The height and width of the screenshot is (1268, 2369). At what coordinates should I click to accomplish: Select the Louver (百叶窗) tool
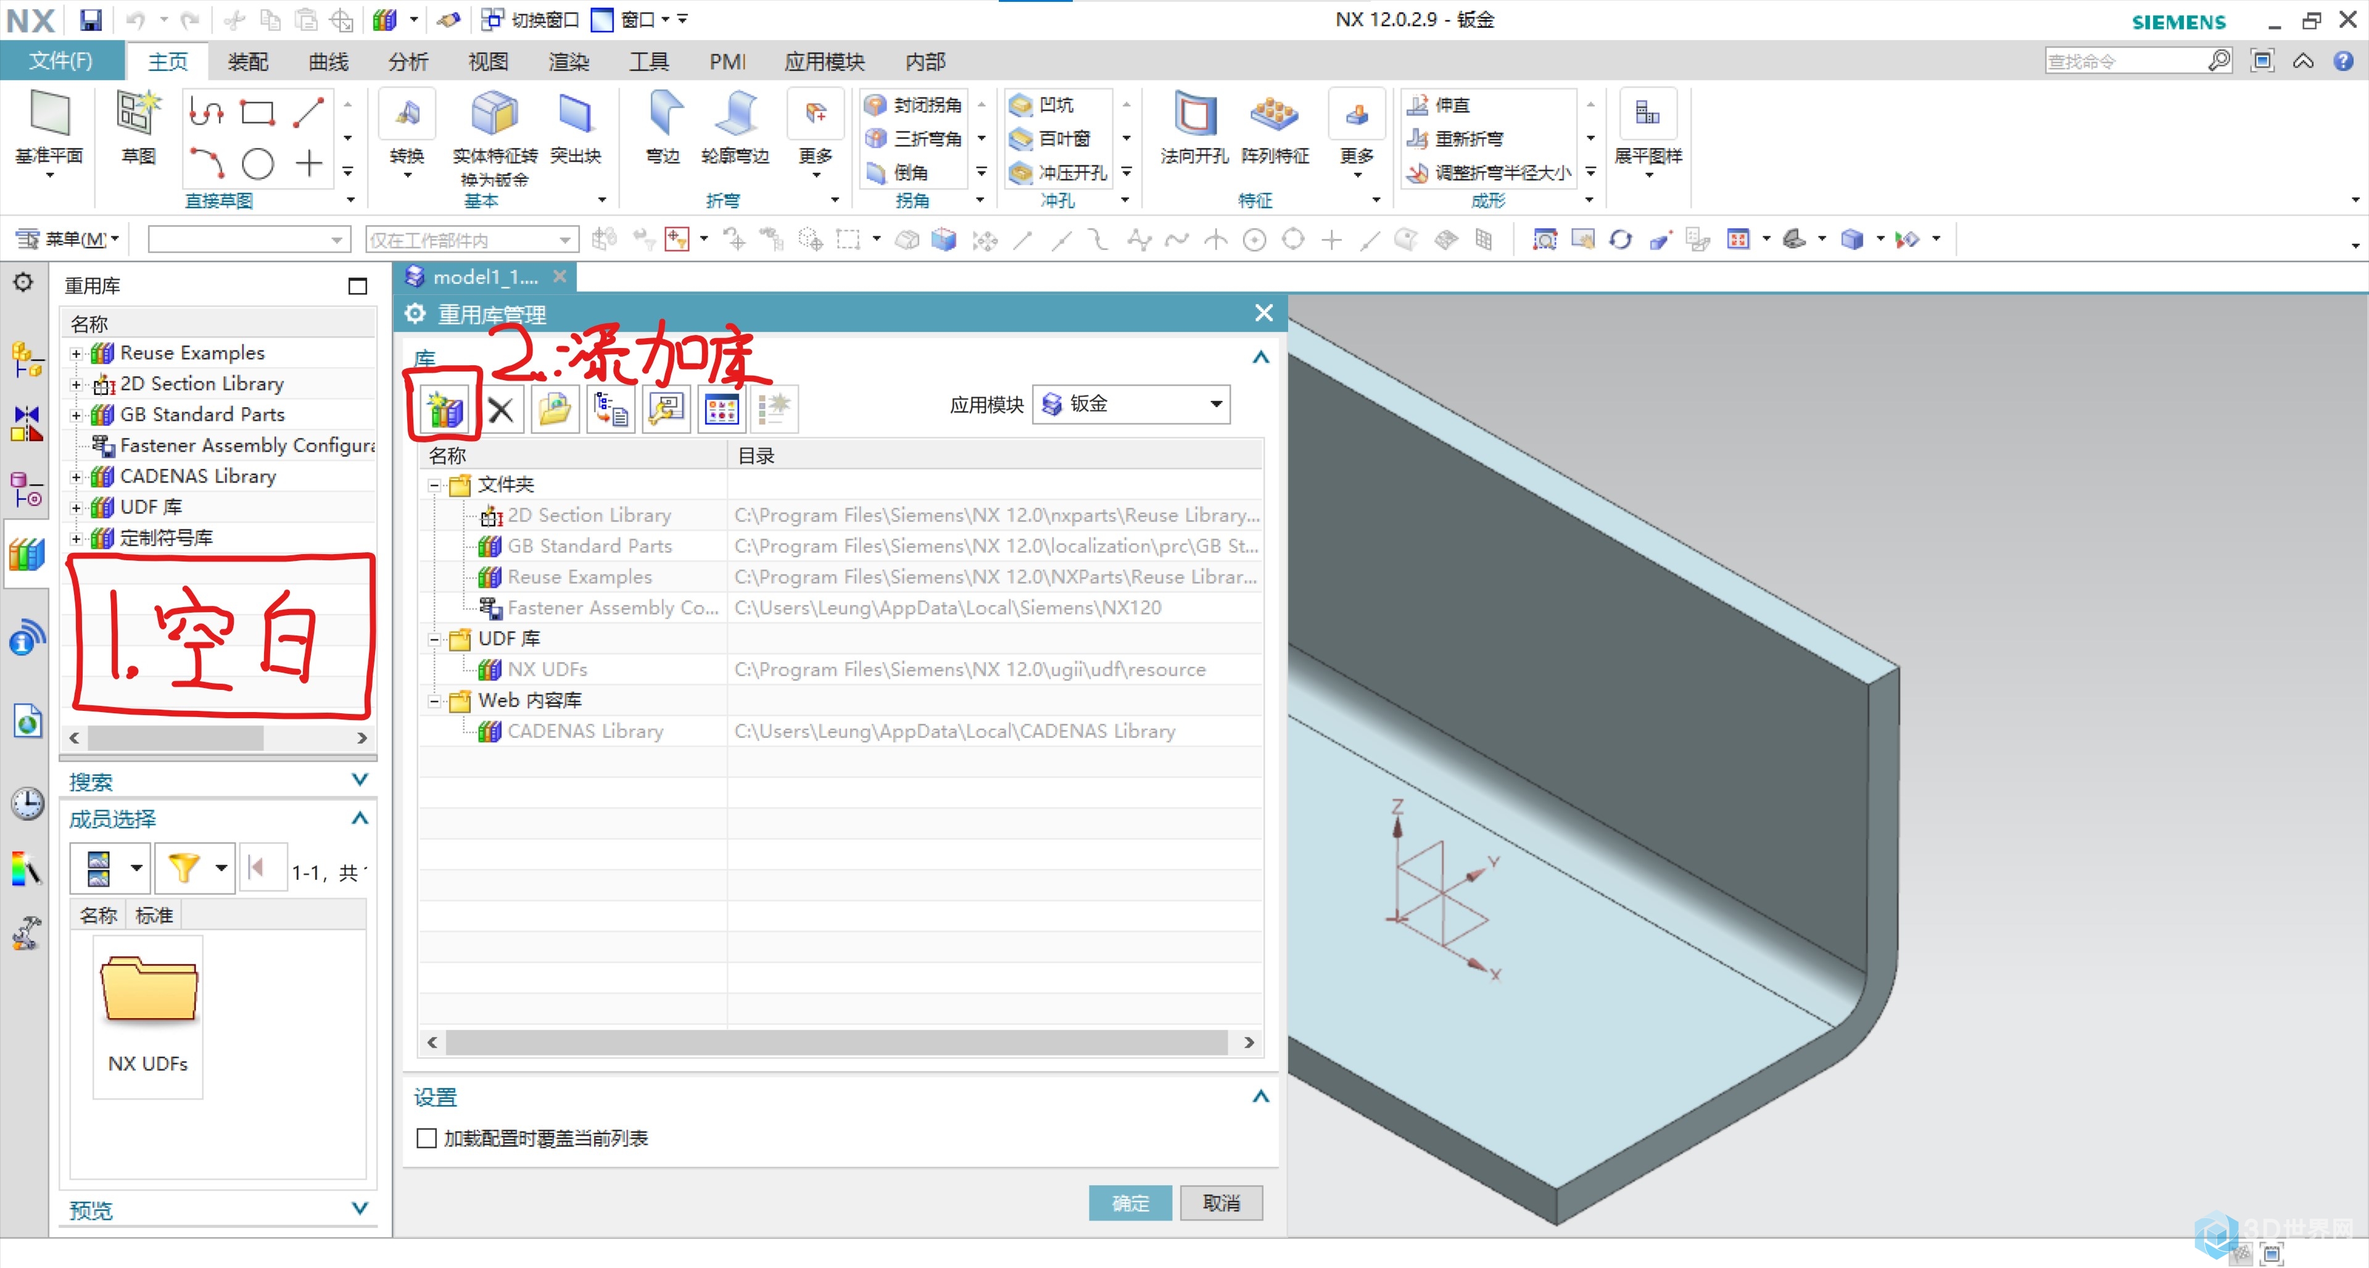coord(1049,139)
